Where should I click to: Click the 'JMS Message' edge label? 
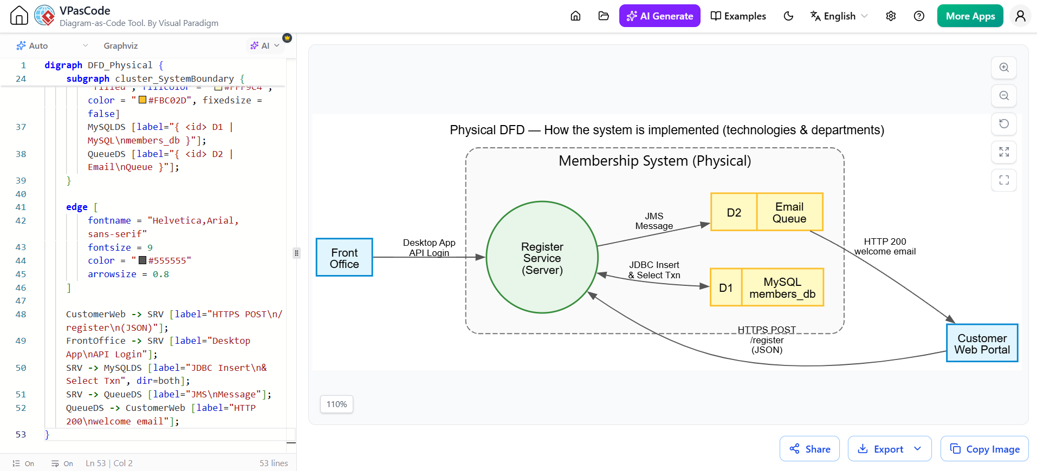654,221
